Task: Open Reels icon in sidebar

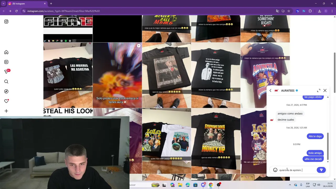Action: pyautogui.click(x=6, y=62)
